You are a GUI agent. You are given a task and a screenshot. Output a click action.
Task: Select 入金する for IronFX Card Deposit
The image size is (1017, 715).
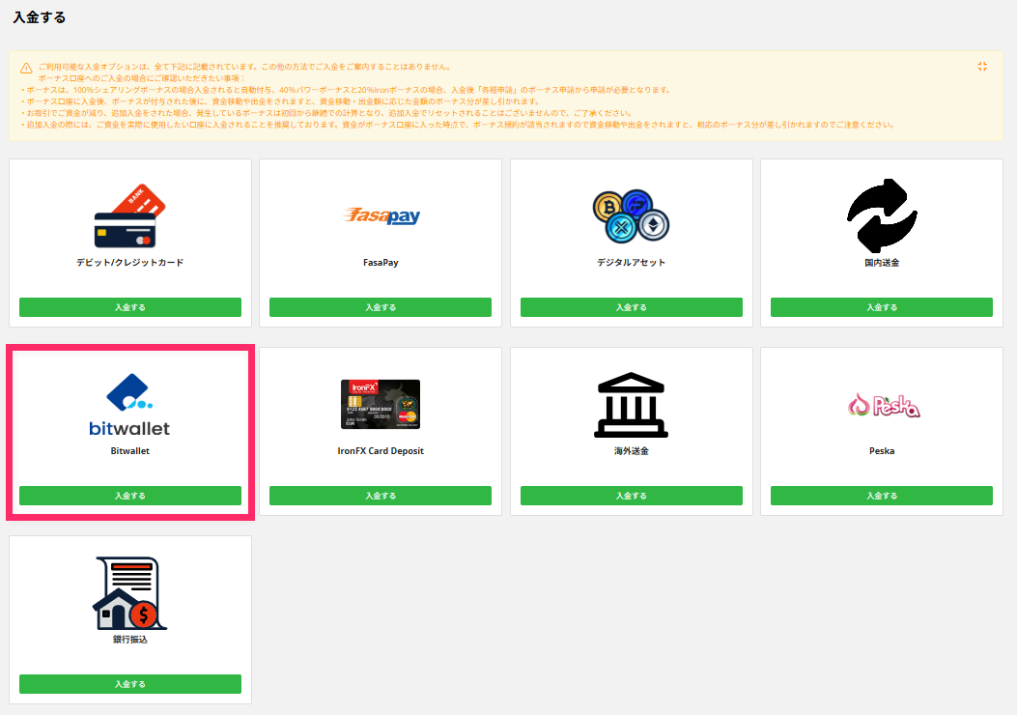pyautogui.click(x=381, y=496)
